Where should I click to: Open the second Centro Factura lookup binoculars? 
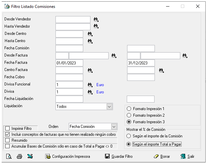(161, 70)
